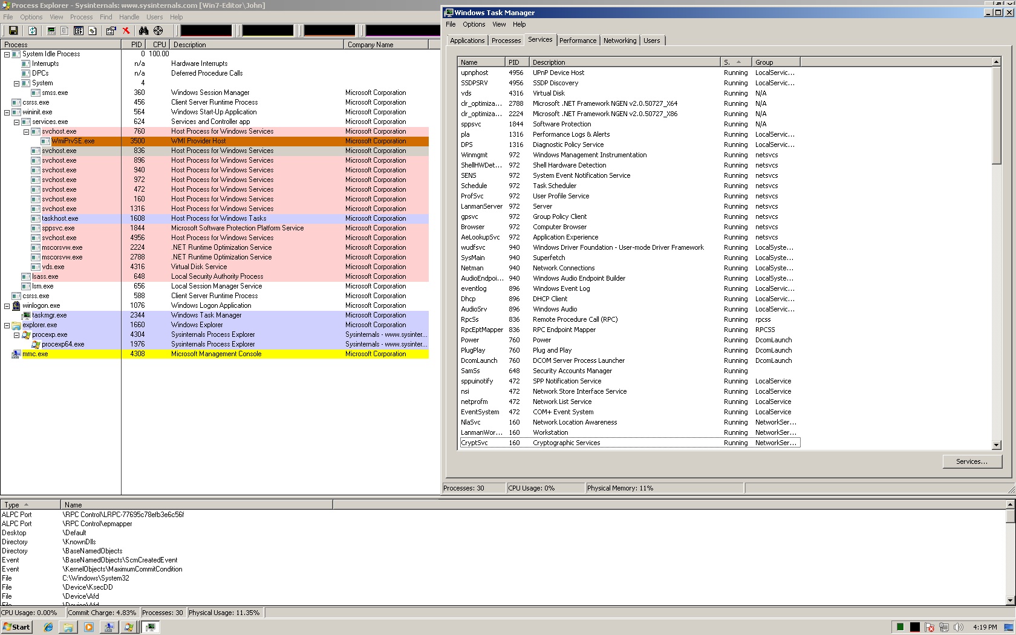Click Internet Explorer icon in taskbar
Screen dimensions: 1016x635
(48, 627)
